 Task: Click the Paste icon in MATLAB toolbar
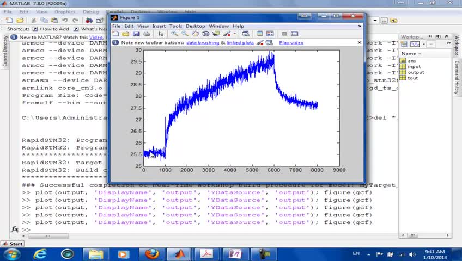click(54, 21)
